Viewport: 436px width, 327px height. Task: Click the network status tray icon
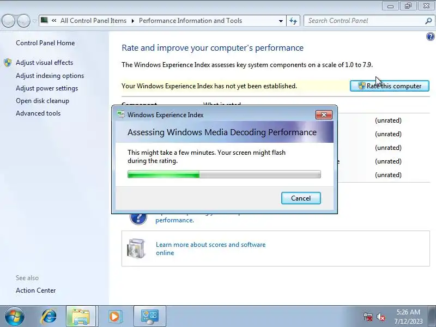coord(367,317)
